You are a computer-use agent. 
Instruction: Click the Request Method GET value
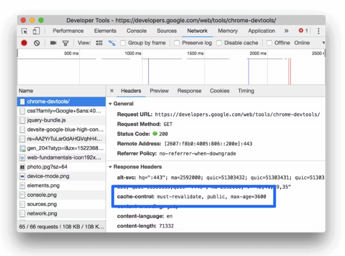(x=168, y=124)
